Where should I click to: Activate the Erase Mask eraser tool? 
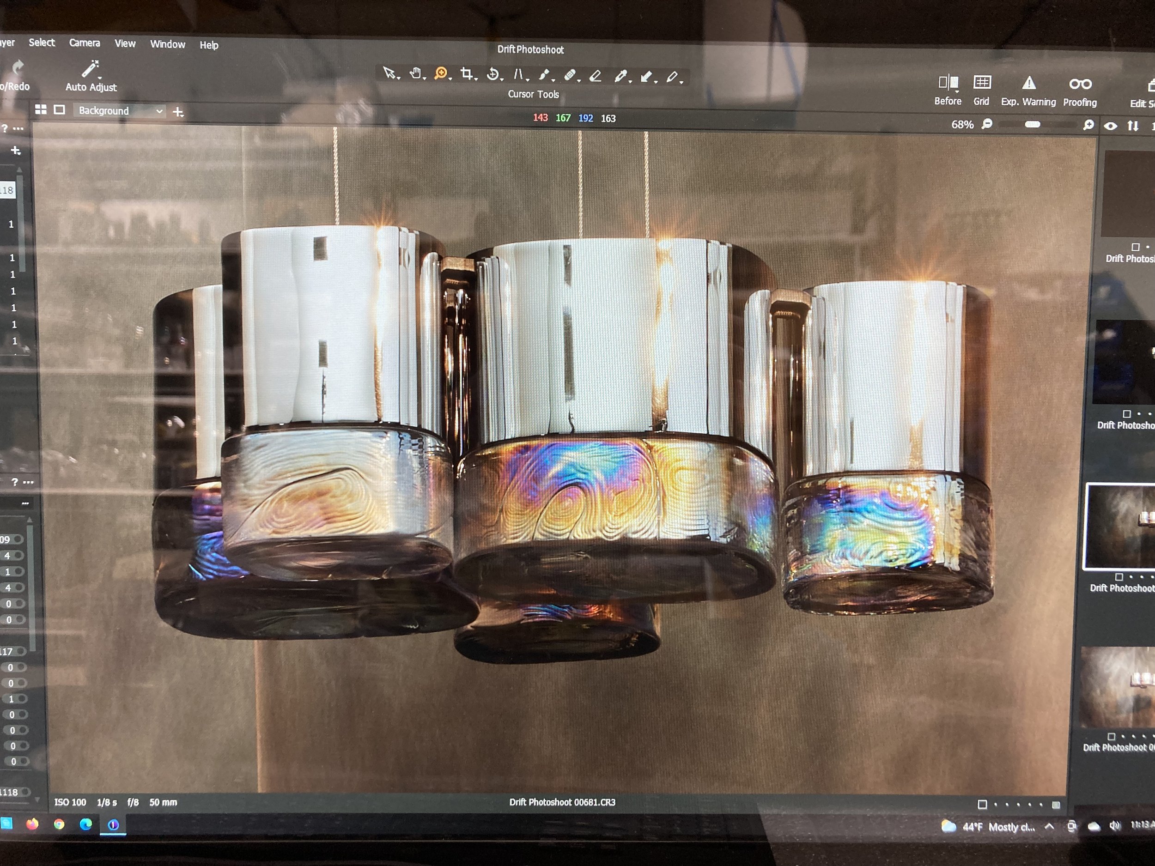[x=595, y=76]
